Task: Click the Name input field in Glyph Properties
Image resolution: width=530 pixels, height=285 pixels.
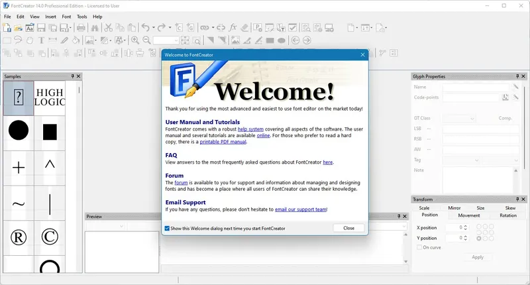Action: (x=476, y=87)
